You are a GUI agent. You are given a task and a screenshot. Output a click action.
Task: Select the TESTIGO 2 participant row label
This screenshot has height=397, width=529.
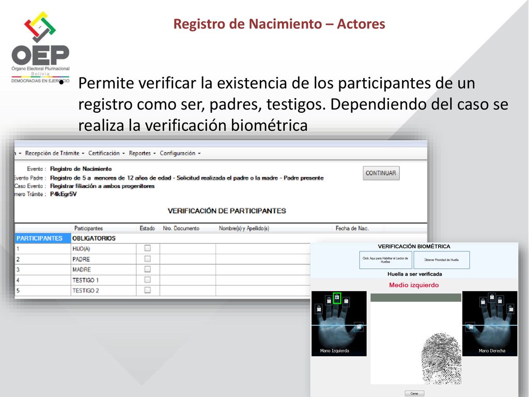coord(85,291)
